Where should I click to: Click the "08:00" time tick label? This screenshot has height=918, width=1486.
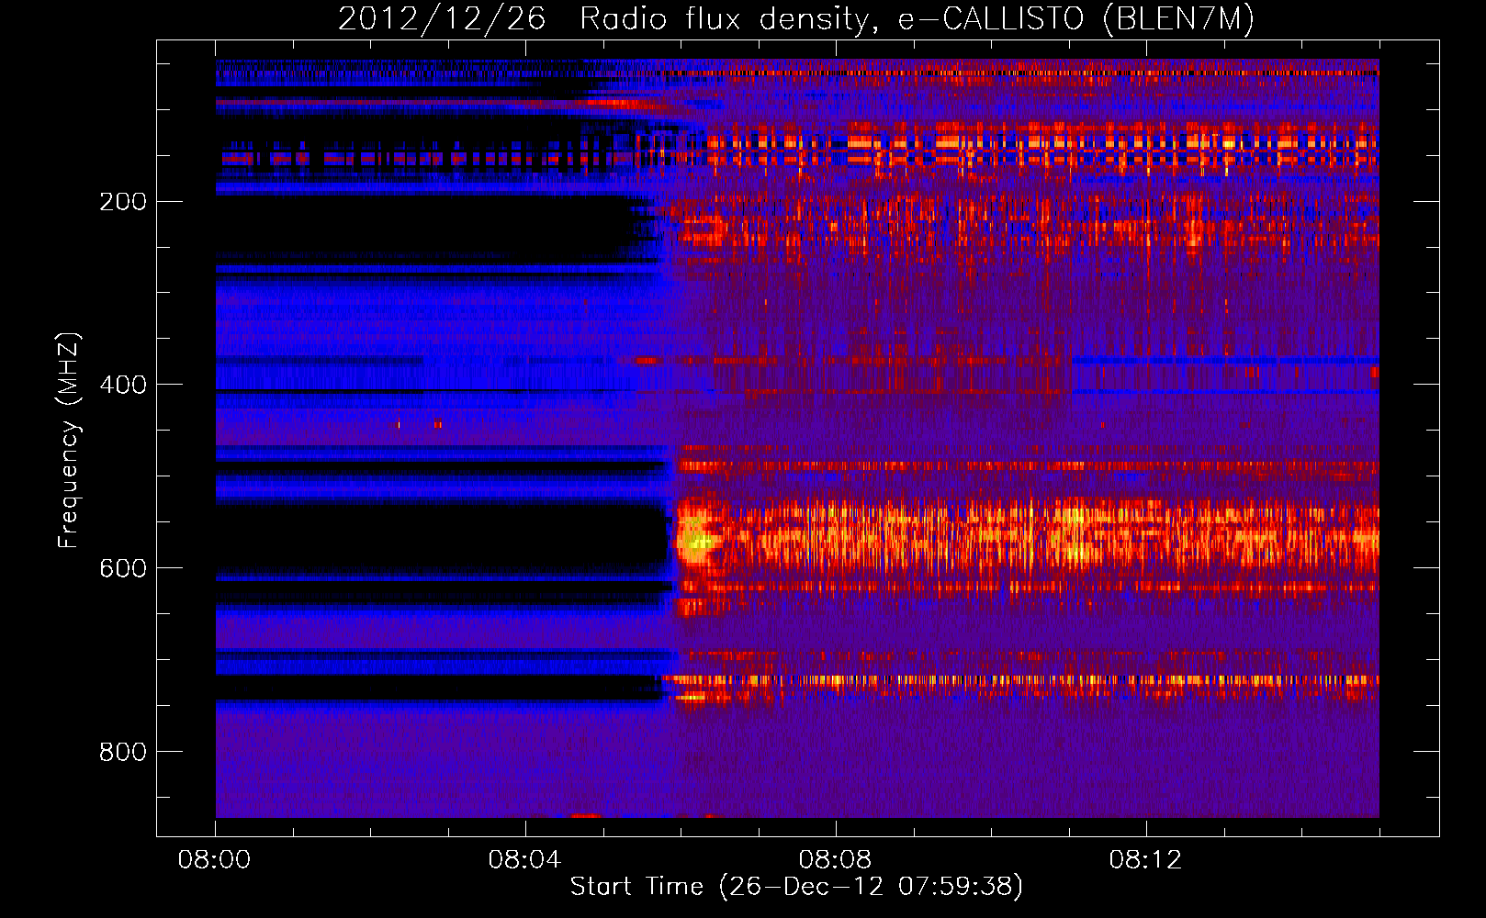[x=215, y=860]
